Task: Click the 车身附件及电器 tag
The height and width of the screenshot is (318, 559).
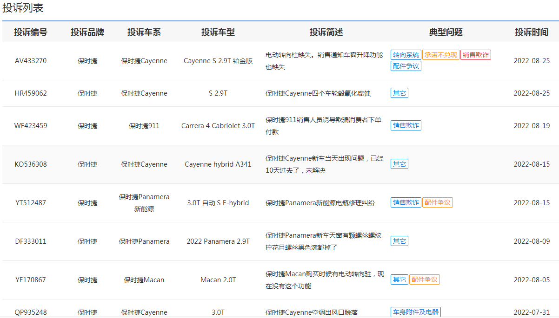Action: (416, 312)
